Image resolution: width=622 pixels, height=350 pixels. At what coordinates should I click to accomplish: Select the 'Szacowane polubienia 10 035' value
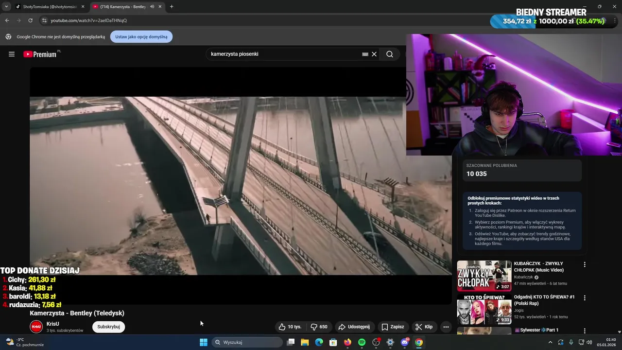pos(477,174)
